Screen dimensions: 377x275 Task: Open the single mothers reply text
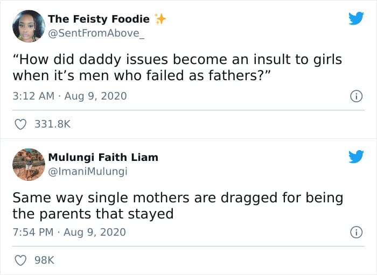tap(178, 206)
